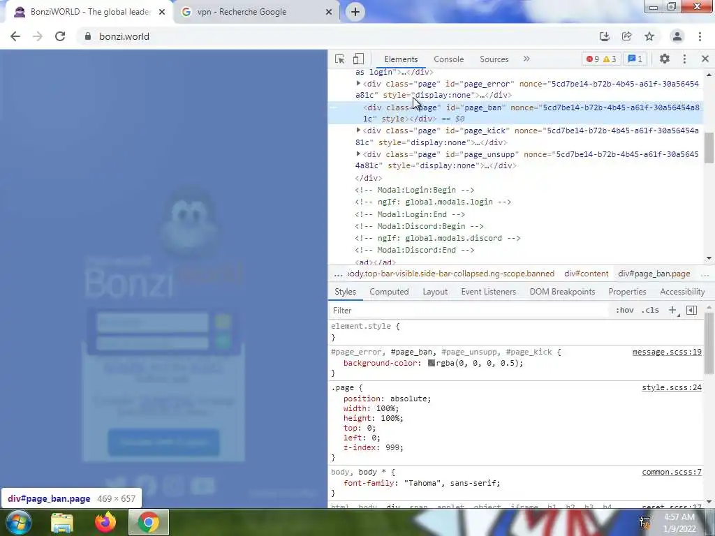Open File Explorer from the taskbar
715x536 pixels.
62,522
